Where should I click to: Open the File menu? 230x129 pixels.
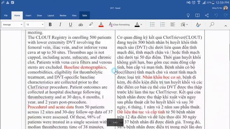coord(6,15)
